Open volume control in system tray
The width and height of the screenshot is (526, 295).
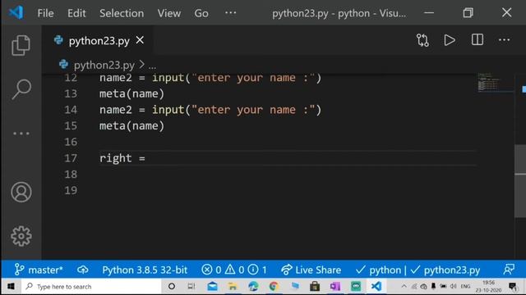click(454, 286)
